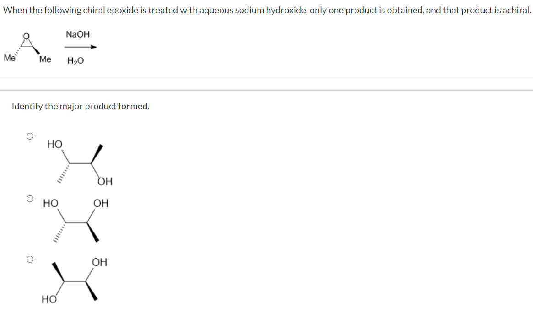Click the OH label in the second option
Image resolution: width=533 pixels, height=324 pixels.
[x=101, y=203]
